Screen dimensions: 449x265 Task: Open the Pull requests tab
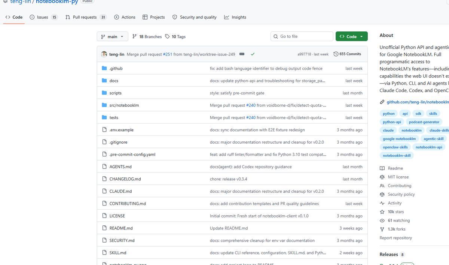click(86, 17)
